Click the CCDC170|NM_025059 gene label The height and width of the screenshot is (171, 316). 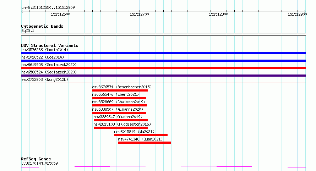tap(39, 163)
